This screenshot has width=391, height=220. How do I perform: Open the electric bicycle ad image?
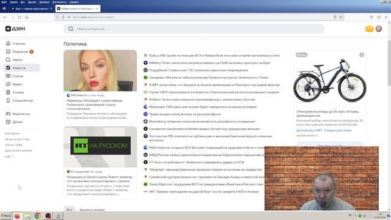coord(330,80)
